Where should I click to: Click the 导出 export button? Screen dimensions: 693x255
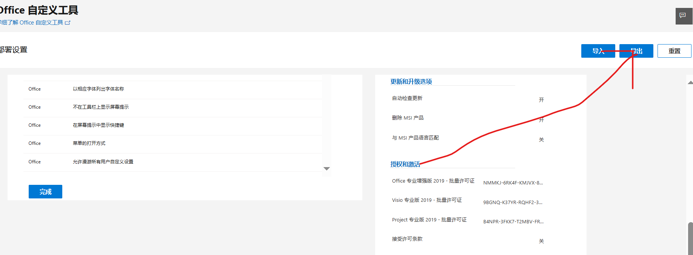636,51
